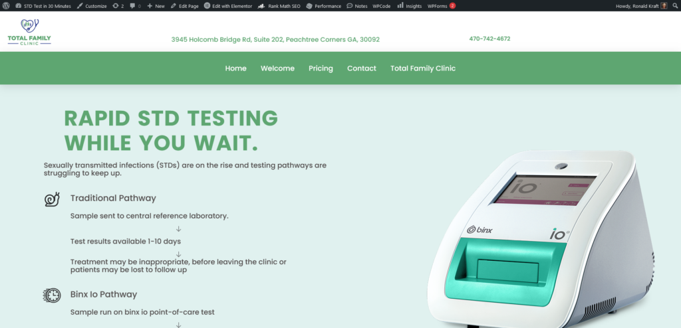Open Notes in the admin bar

click(x=357, y=6)
